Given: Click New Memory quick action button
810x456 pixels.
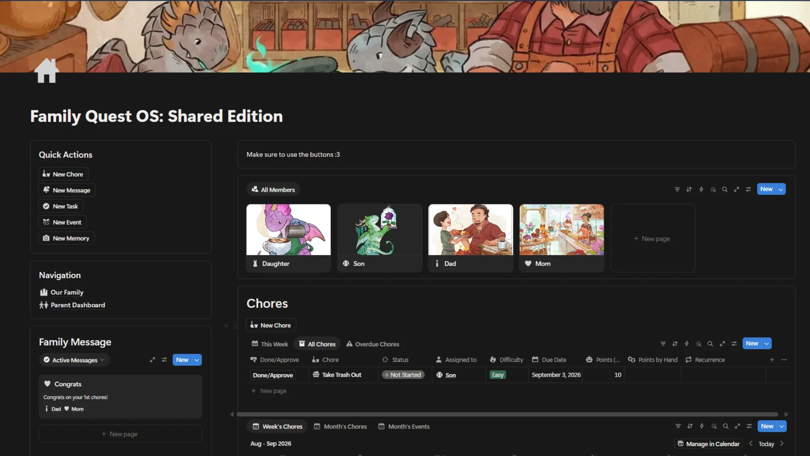Looking at the screenshot, I should (x=66, y=239).
